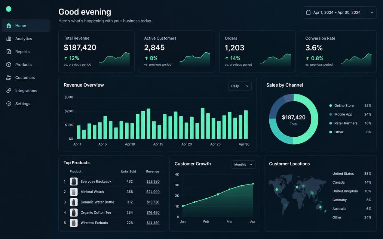This screenshot has height=239, width=383.
Task: Click the $28,920 revenue link
Action: click(x=153, y=181)
